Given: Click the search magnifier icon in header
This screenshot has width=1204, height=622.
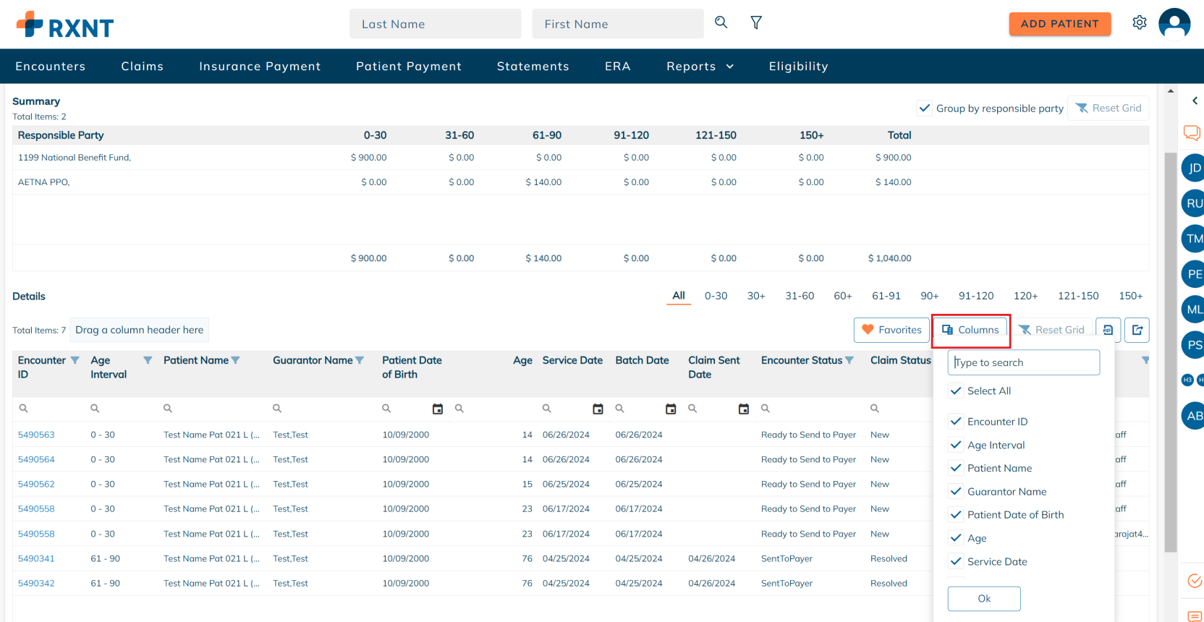Looking at the screenshot, I should pyautogui.click(x=721, y=22).
